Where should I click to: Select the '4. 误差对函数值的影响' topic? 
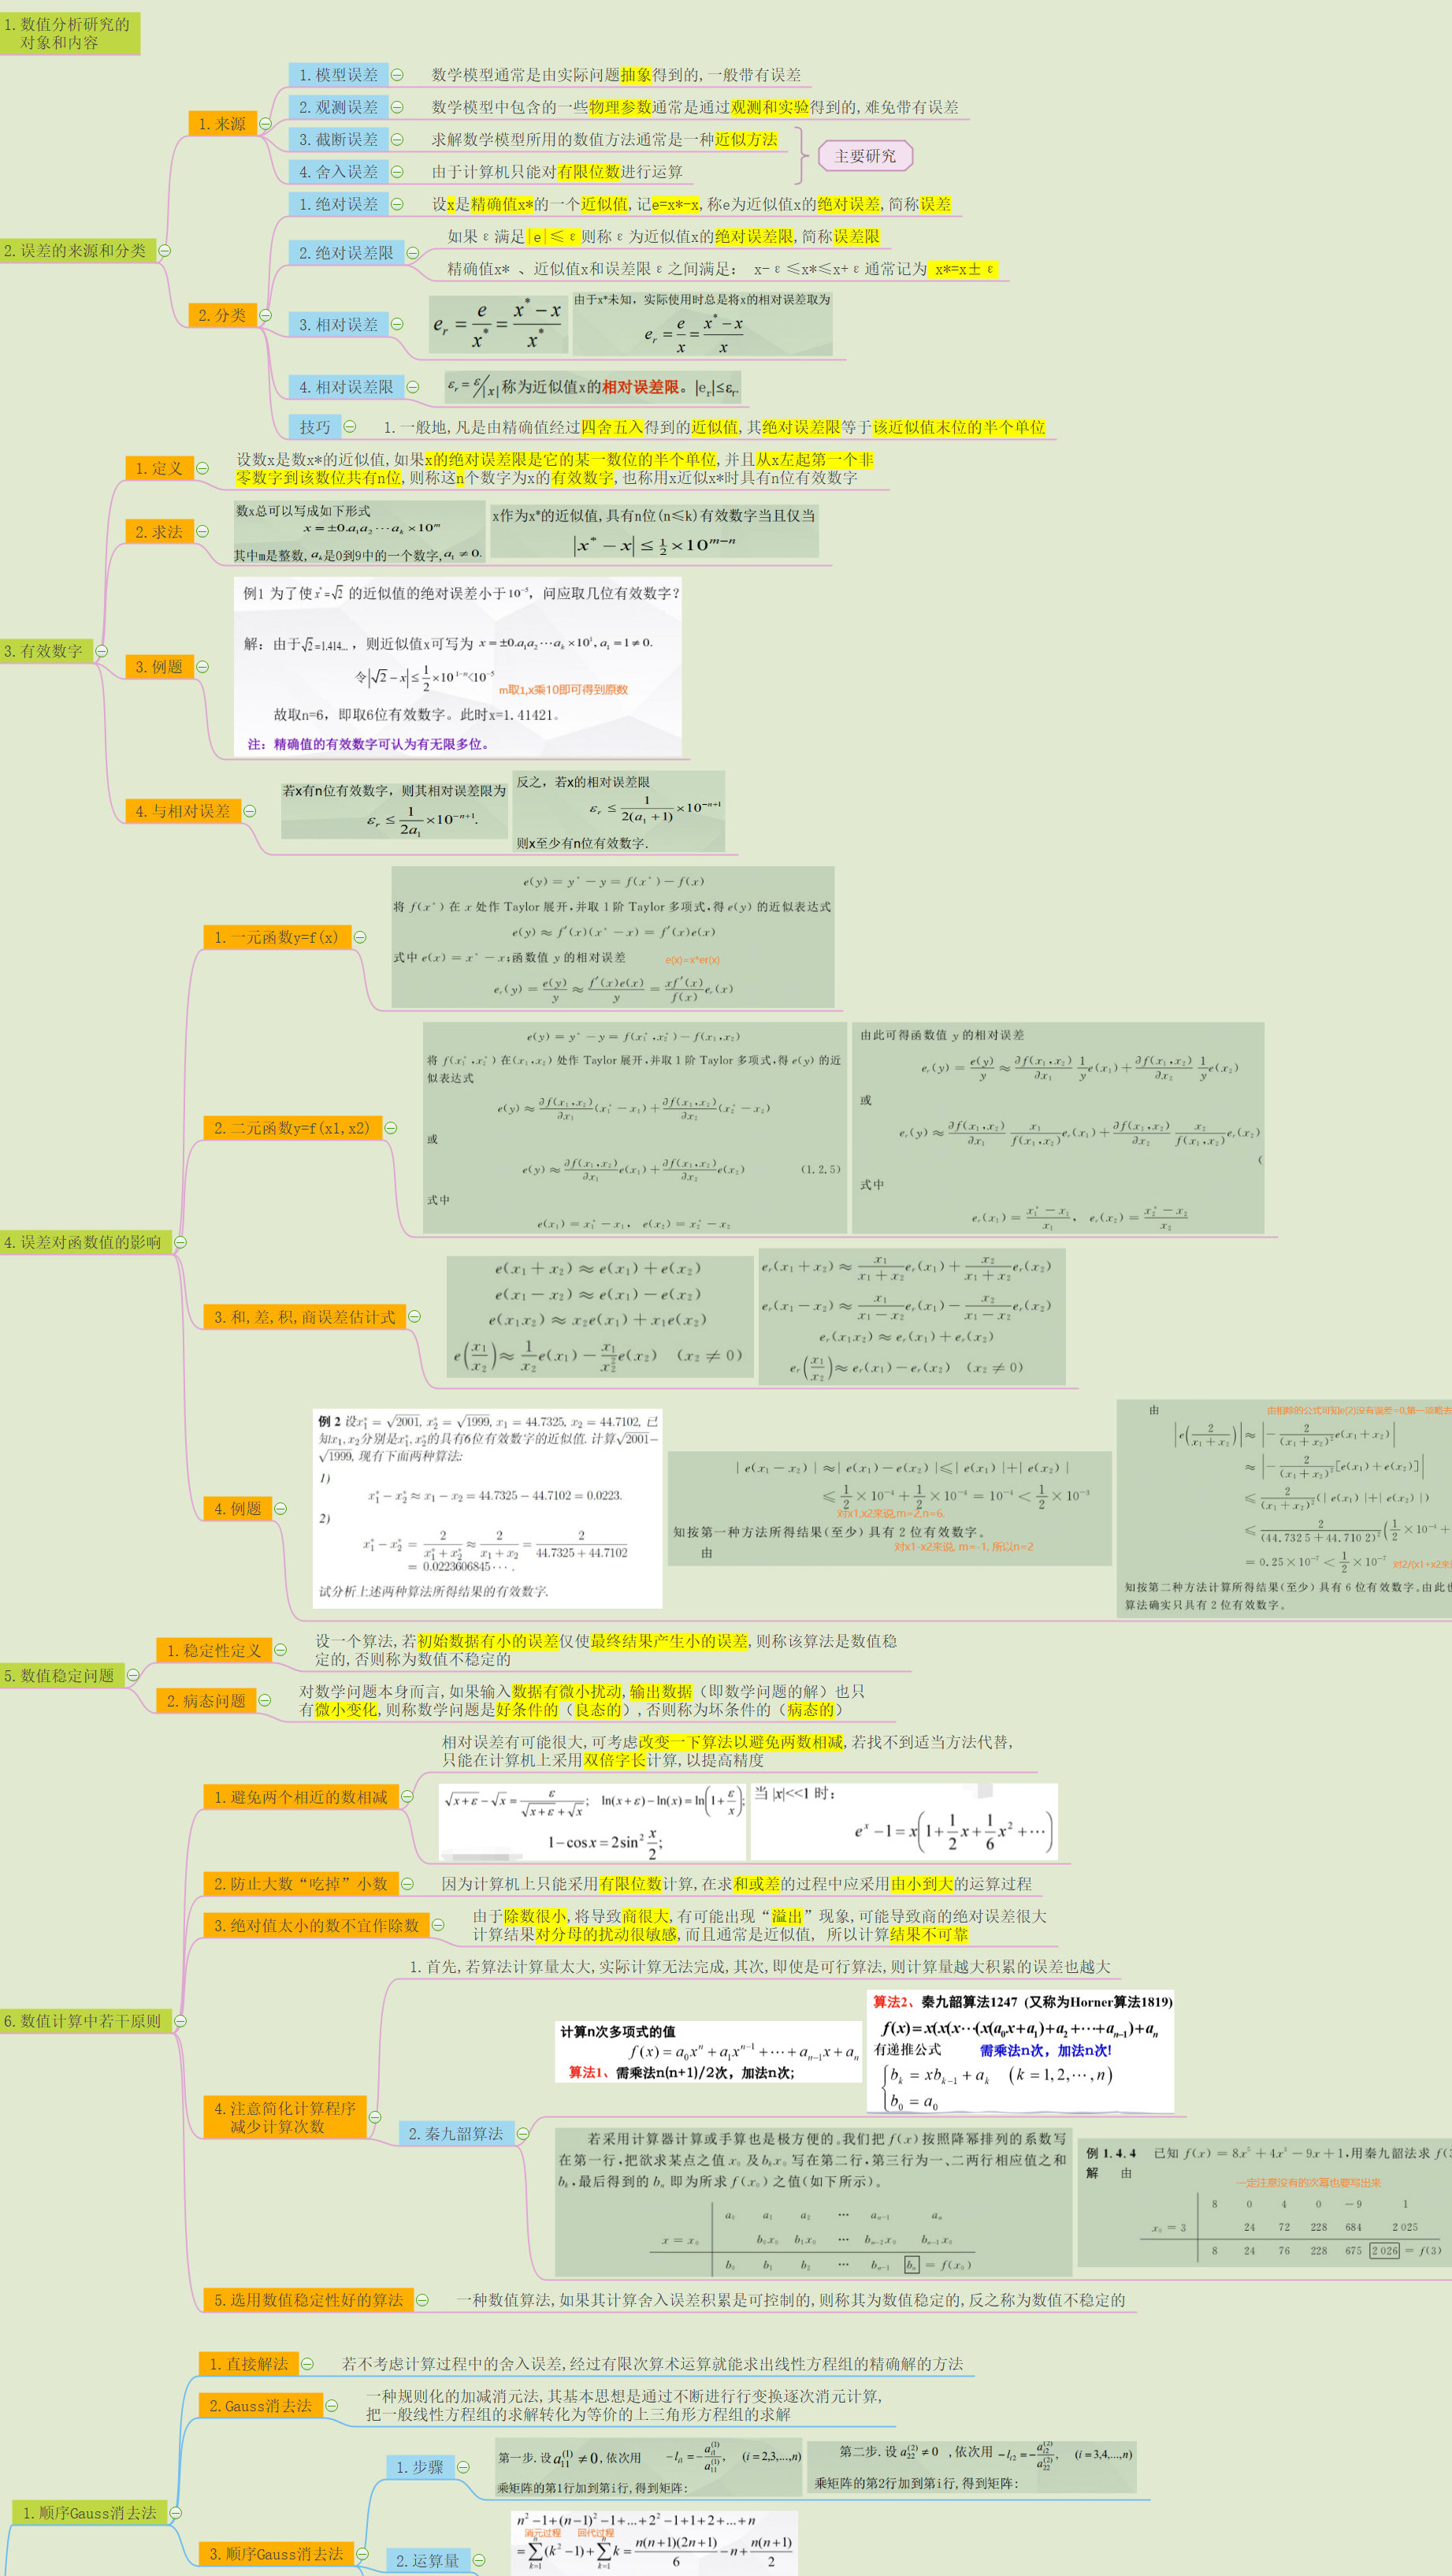[x=86, y=1242]
